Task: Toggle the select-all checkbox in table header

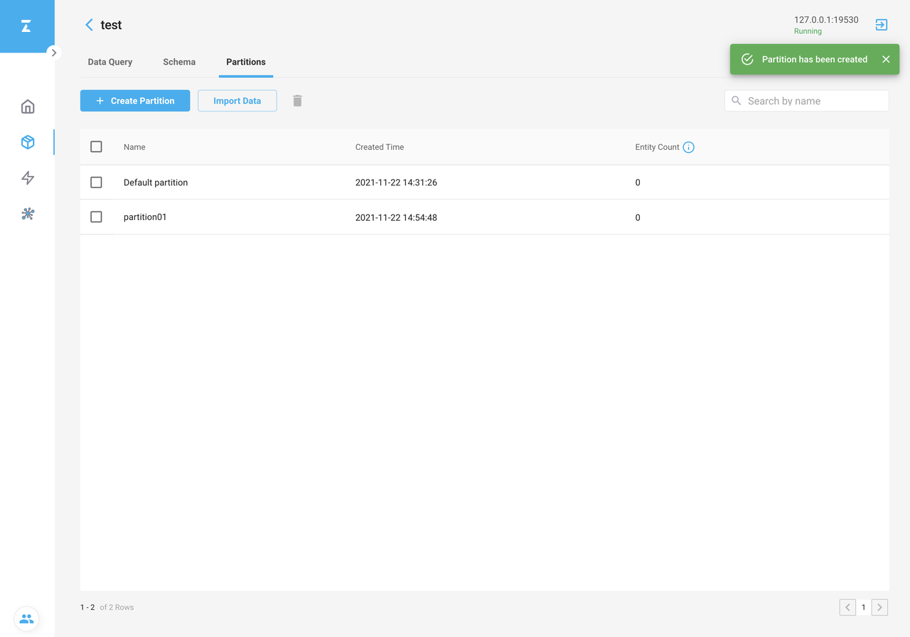Action: (x=96, y=147)
